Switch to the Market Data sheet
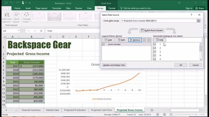The width and height of the screenshot is (209, 117). coord(52,110)
